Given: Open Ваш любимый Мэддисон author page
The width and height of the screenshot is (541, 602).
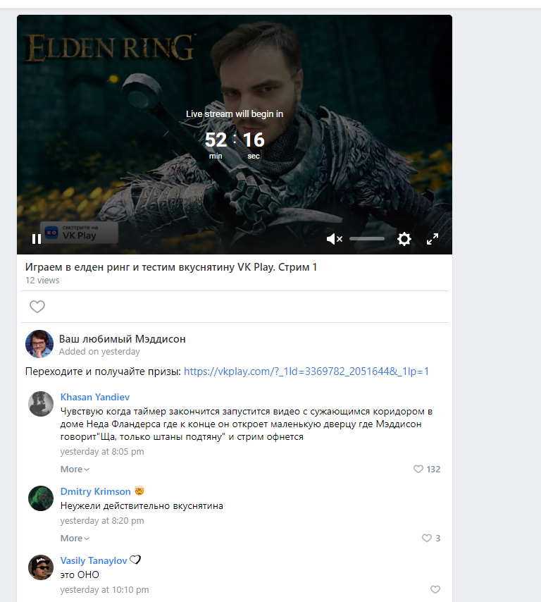Looking at the screenshot, I should 122,339.
